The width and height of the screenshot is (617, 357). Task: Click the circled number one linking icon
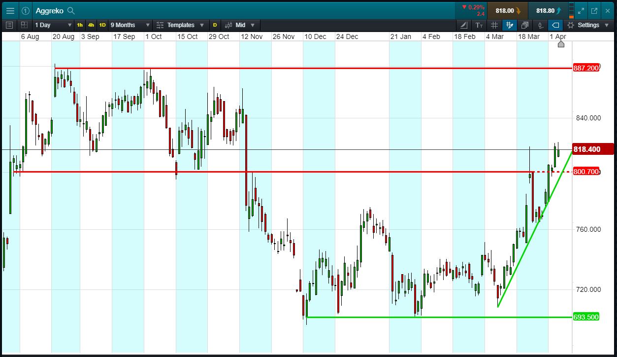point(26,10)
